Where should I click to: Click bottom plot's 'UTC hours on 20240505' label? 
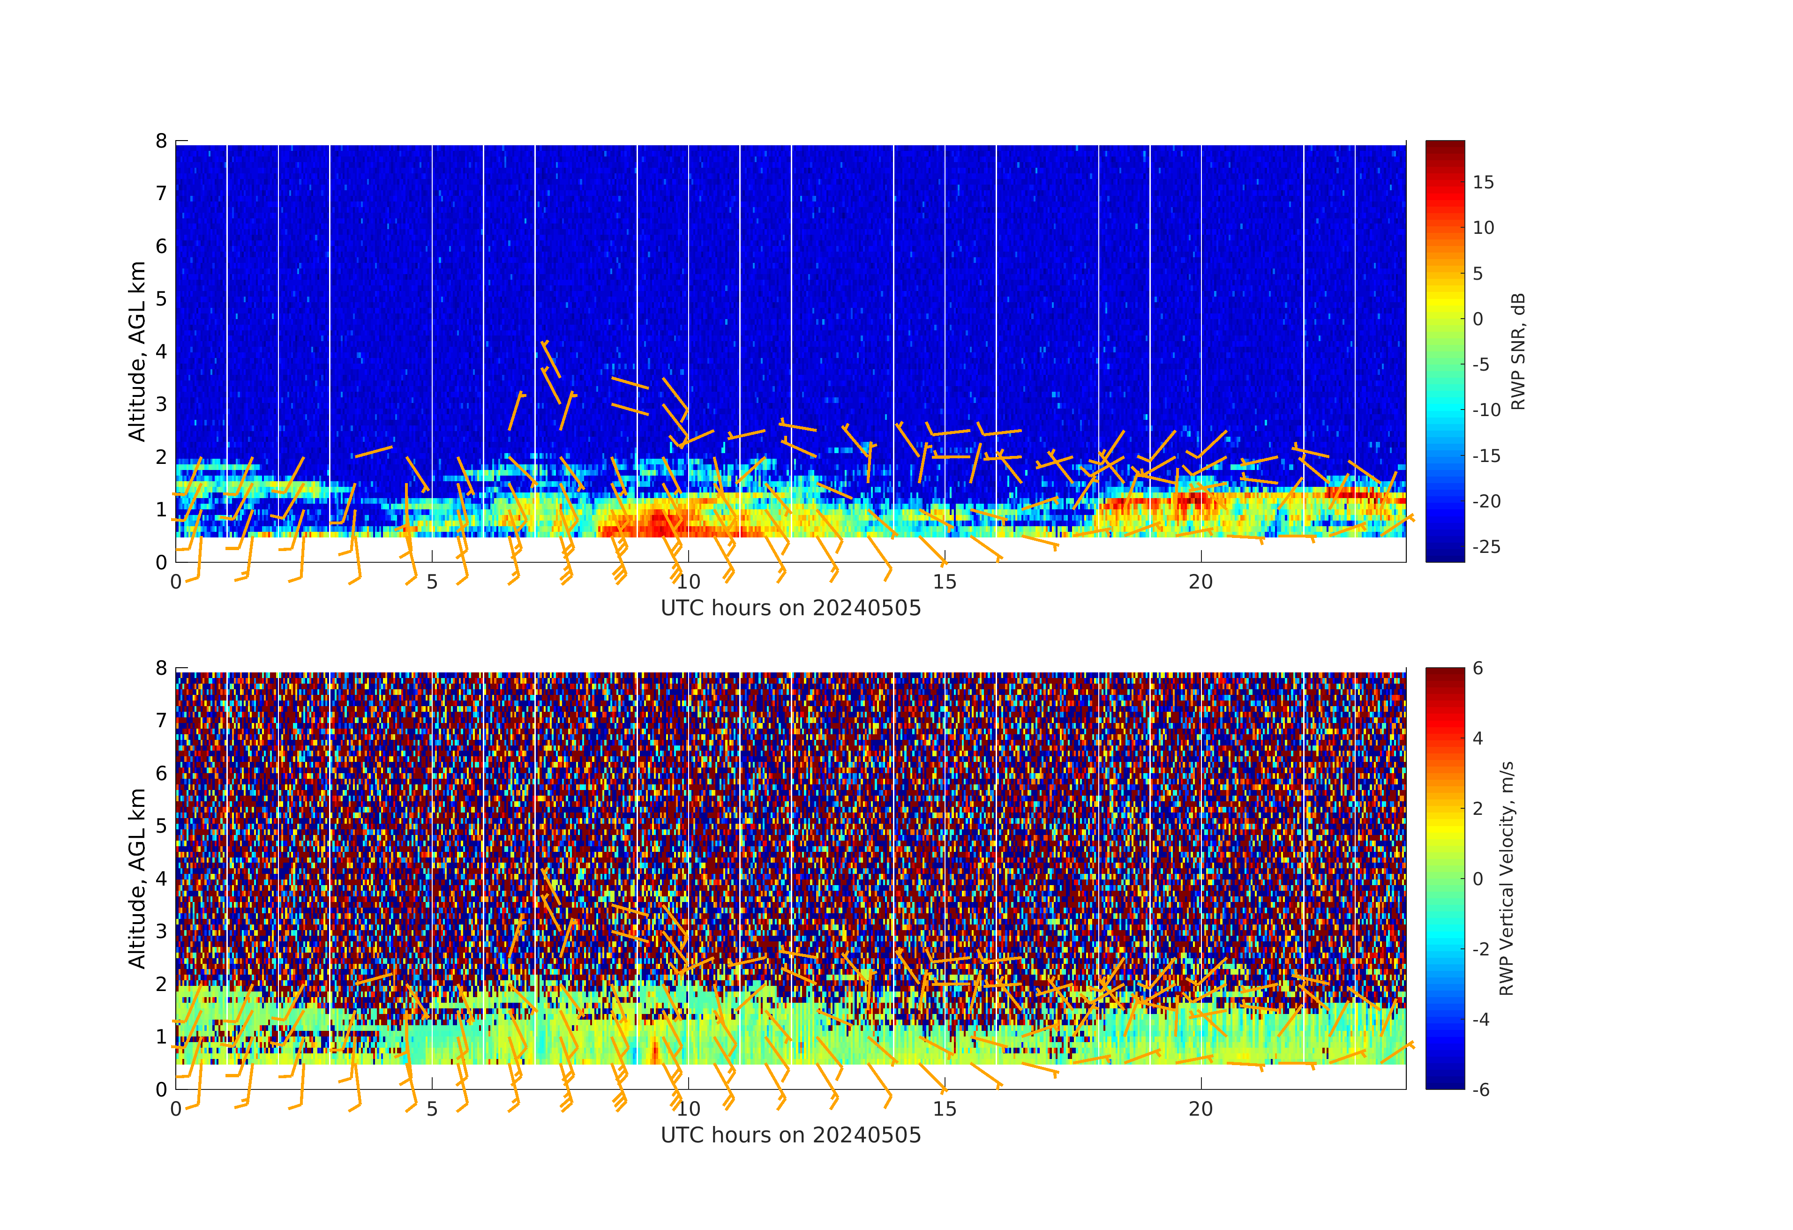tap(791, 1135)
